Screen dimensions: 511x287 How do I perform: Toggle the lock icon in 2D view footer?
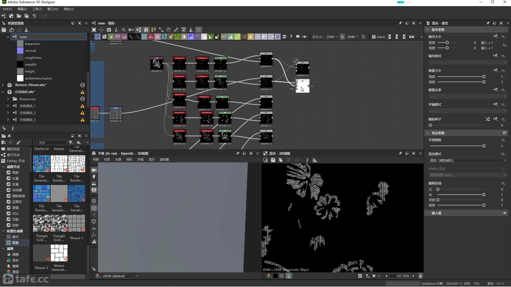(420, 276)
